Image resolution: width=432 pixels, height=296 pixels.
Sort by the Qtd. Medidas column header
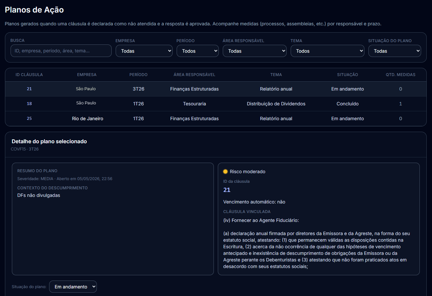point(401,75)
